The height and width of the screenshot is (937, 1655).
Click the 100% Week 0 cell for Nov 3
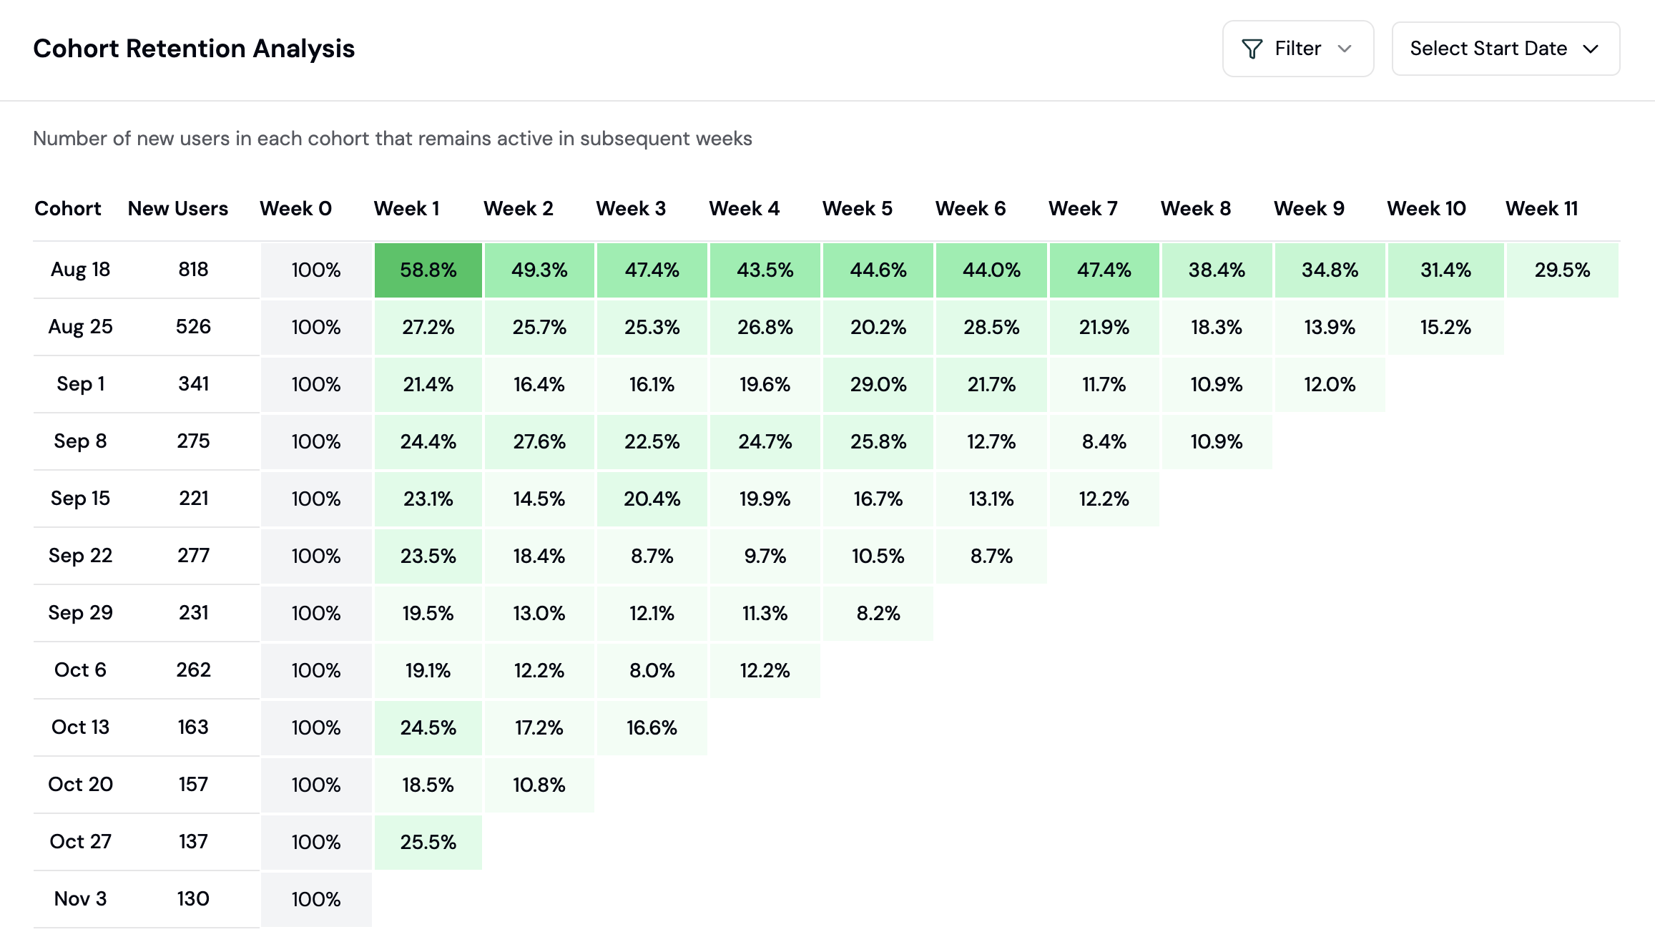[x=316, y=899]
